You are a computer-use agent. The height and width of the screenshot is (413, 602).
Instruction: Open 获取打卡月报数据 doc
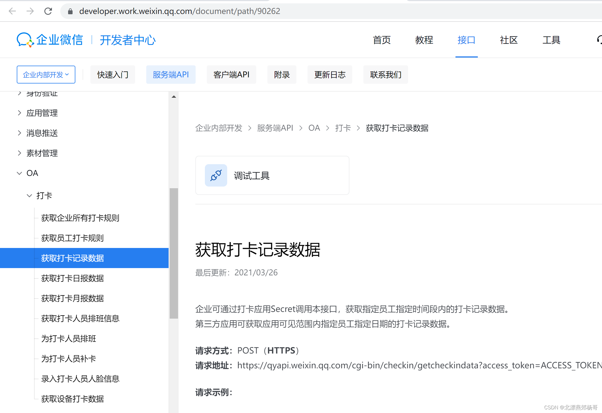(x=72, y=298)
